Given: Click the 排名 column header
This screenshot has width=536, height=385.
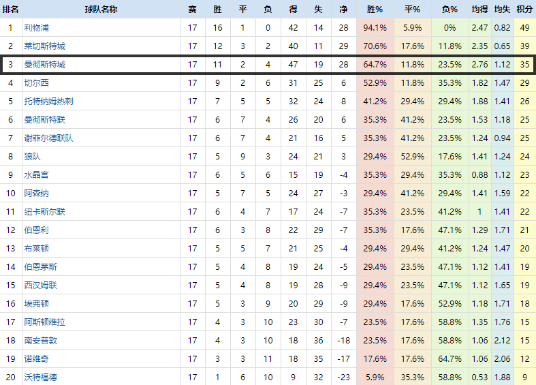Looking at the screenshot, I should [x=11, y=10].
